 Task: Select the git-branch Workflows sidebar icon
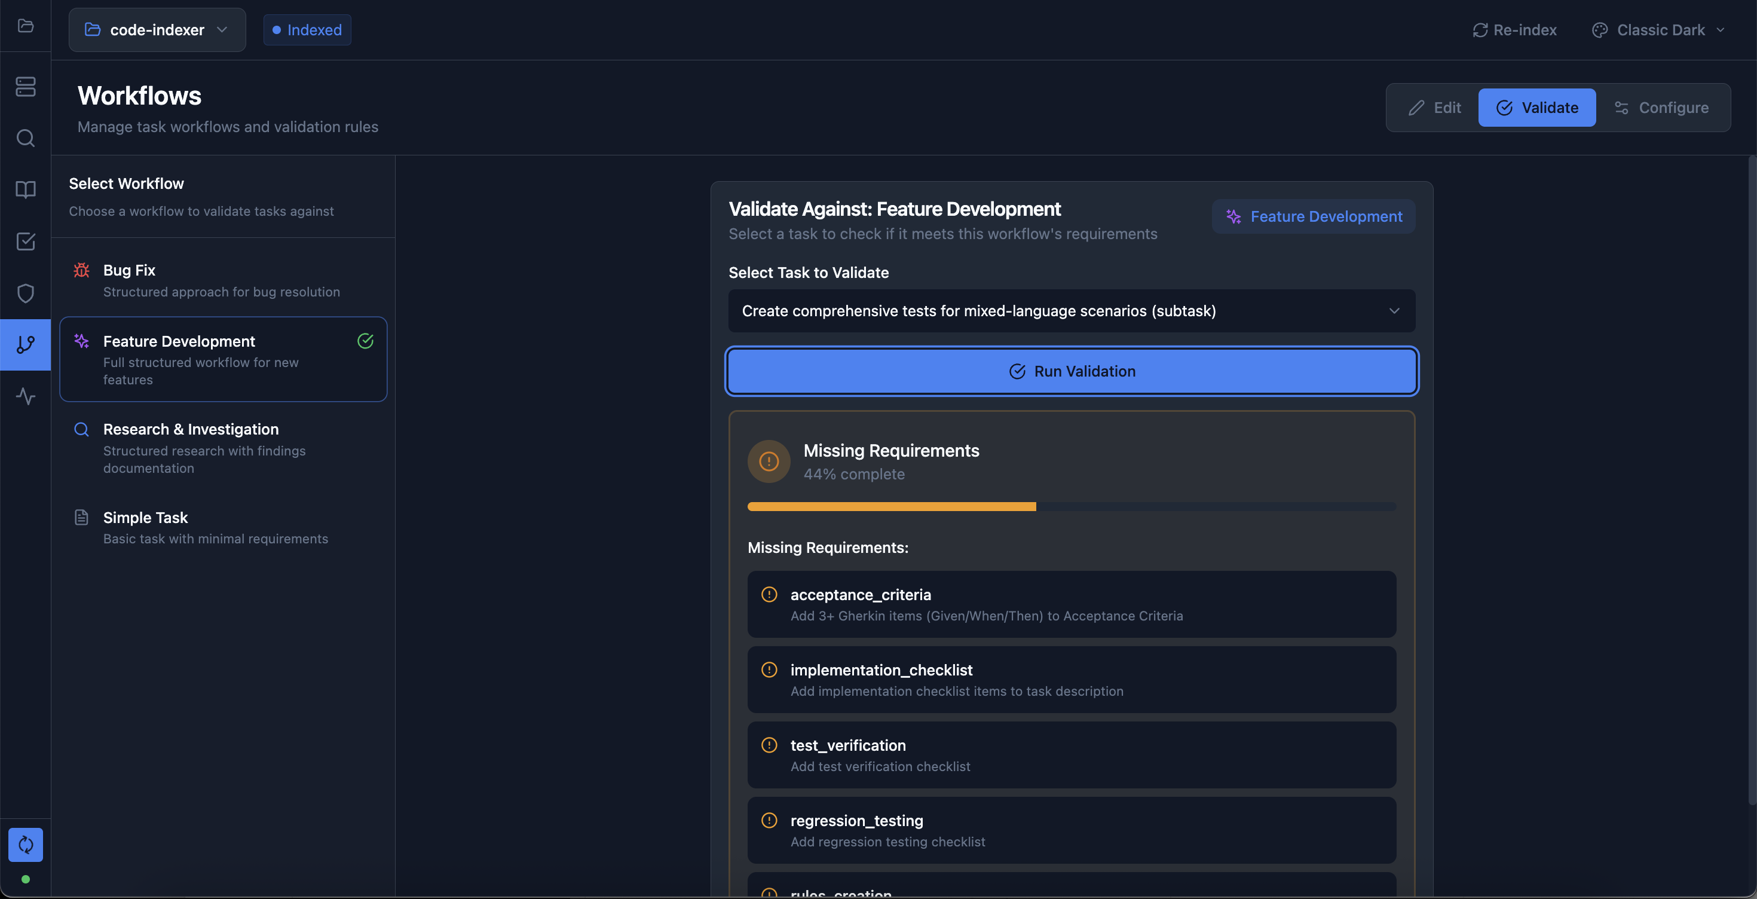pyautogui.click(x=25, y=344)
